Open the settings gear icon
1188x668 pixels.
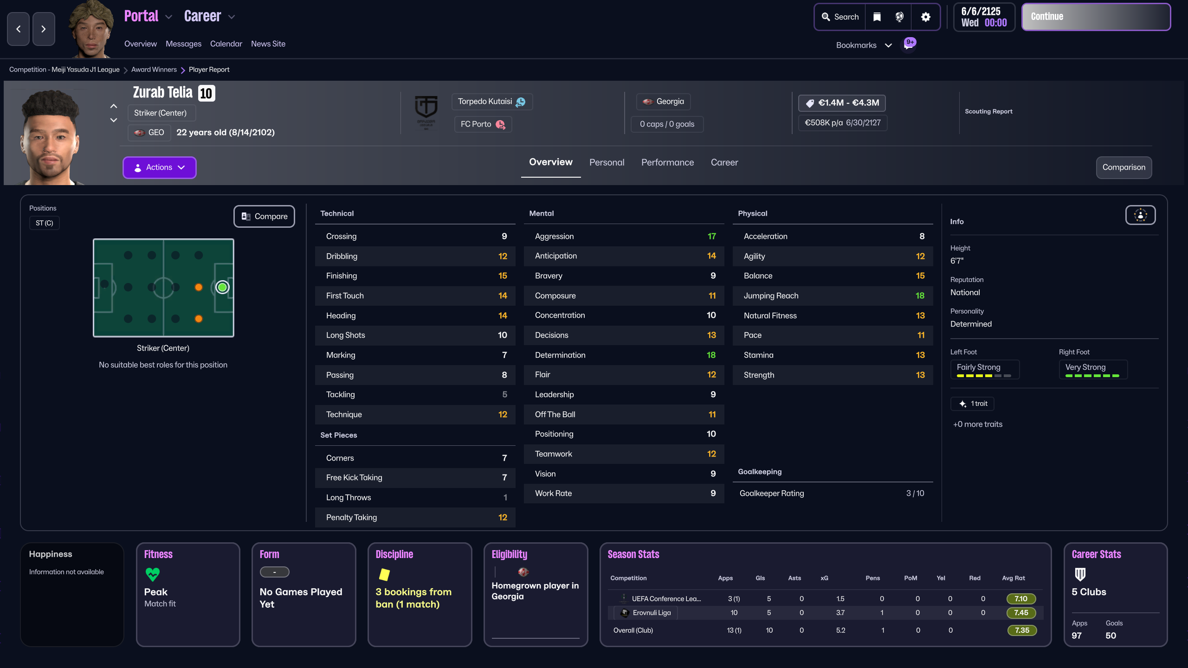pyautogui.click(x=925, y=17)
